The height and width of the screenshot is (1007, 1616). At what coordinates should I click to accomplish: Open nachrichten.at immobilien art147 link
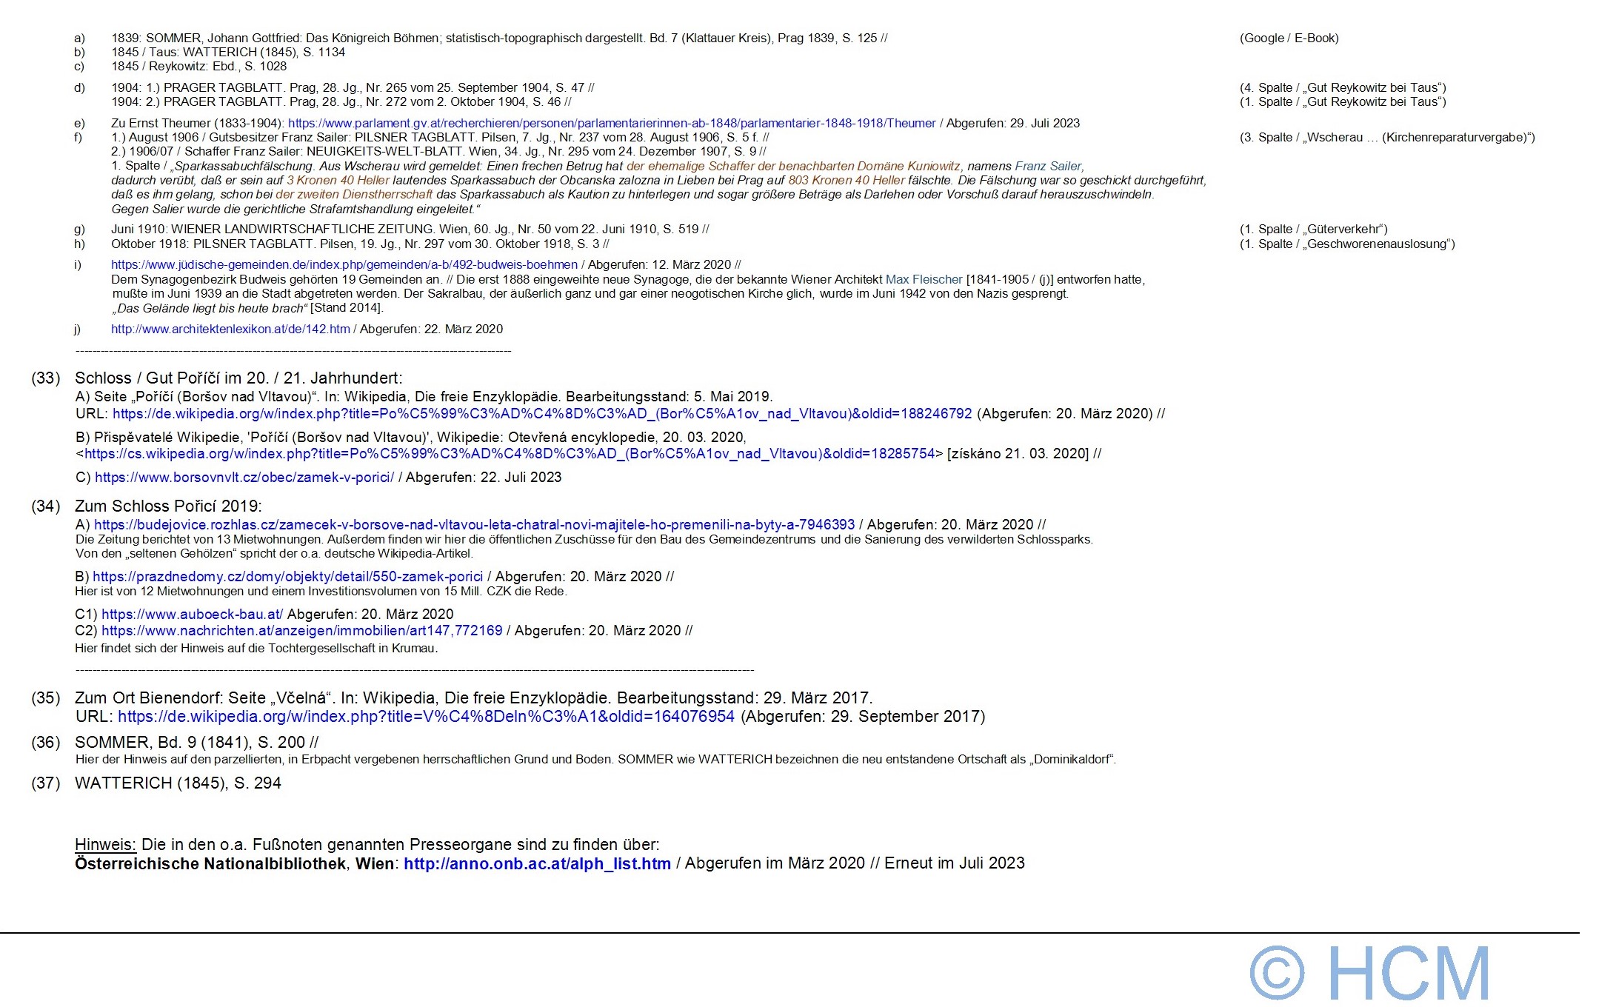pyautogui.click(x=301, y=631)
